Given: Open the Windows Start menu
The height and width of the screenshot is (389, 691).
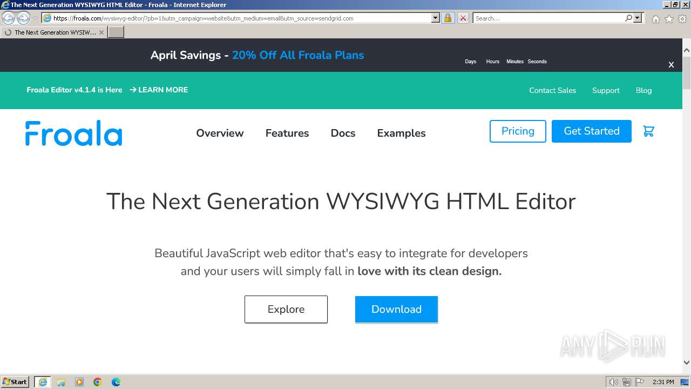Looking at the screenshot, I should (x=15, y=381).
